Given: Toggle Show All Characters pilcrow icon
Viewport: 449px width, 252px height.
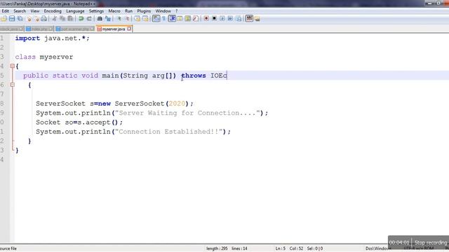Looking at the screenshot, I should tap(164, 19).
